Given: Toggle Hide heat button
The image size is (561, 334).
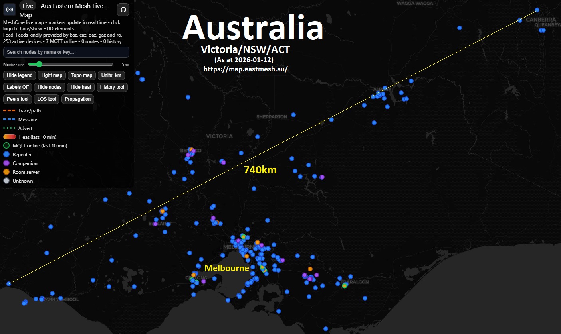Looking at the screenshot, I should point(81,87).
